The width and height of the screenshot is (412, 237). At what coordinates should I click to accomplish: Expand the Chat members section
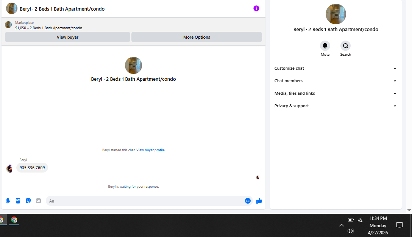(x=336, y=81)
